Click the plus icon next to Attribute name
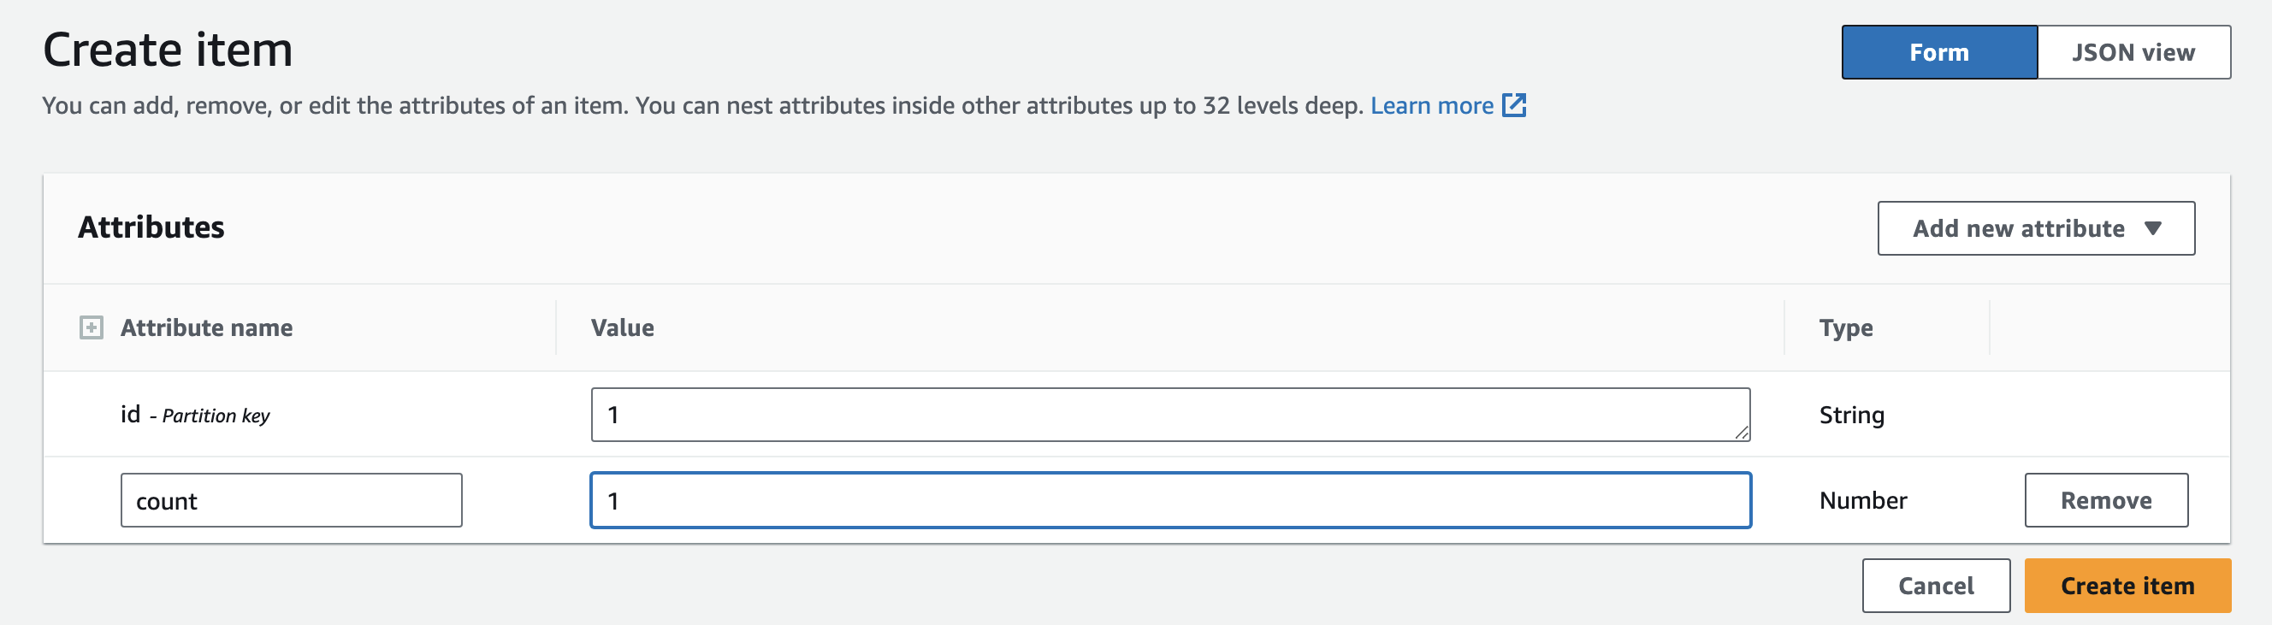Screen dimensions: 2272x625 [x=91, y=327]
